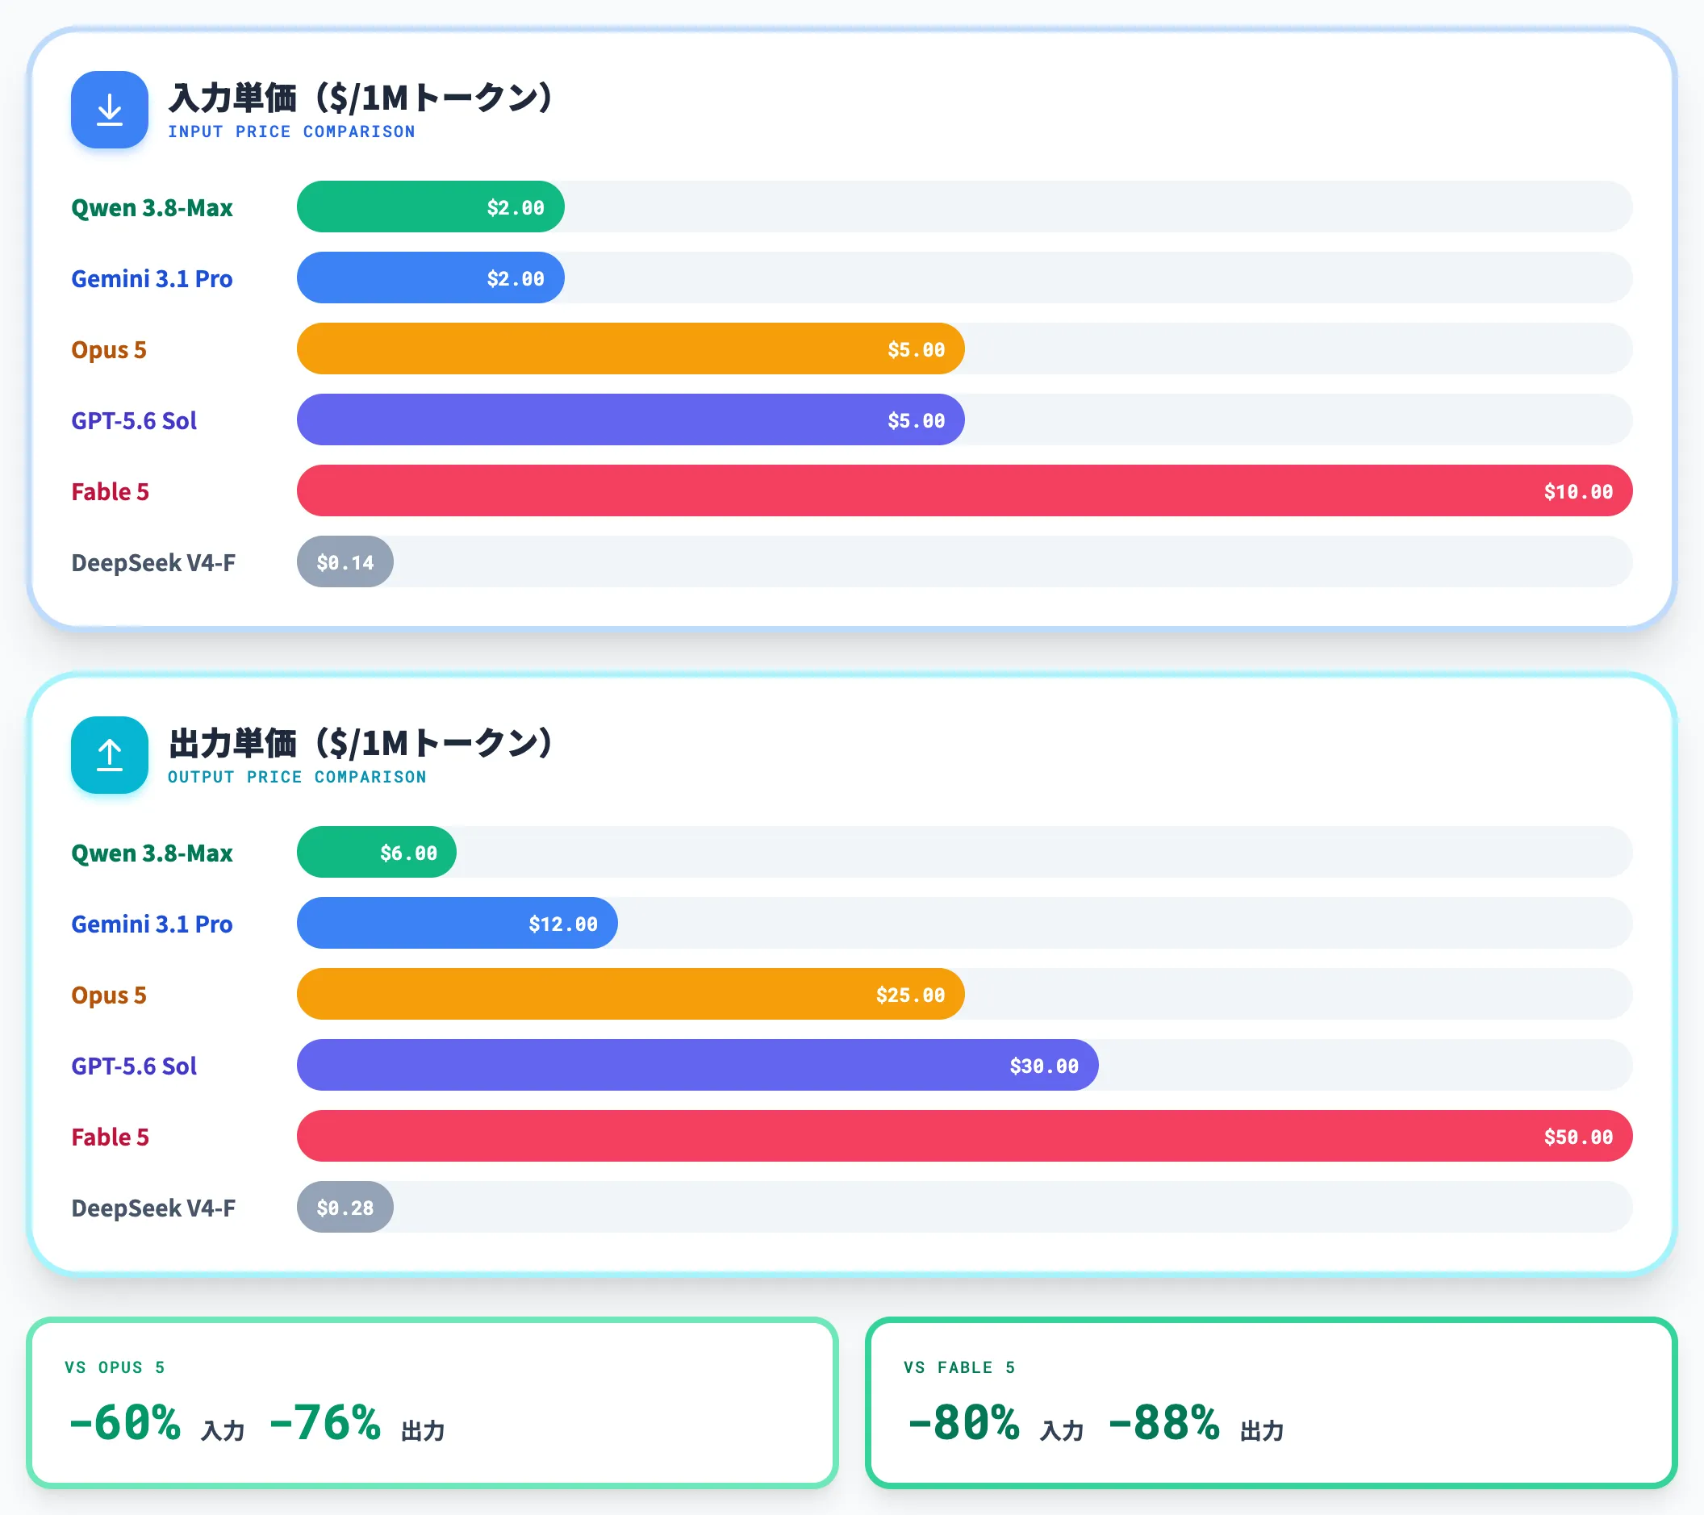Click the blue download arrow input icon
This screenshot has height=1515, width=1704.
[x=109, y=109]
